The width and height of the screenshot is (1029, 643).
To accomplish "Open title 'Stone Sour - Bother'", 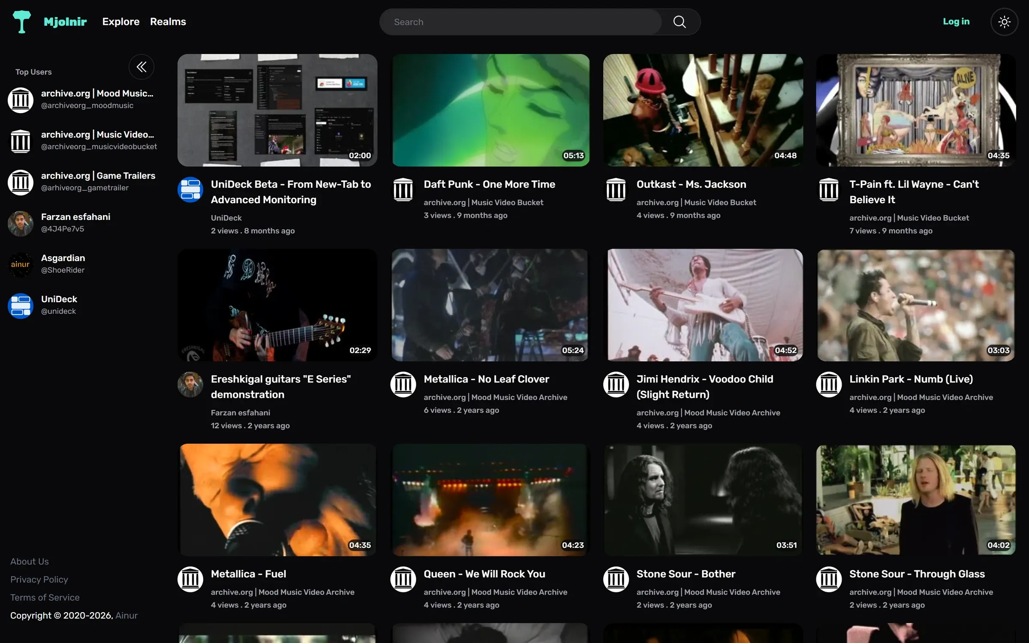I will click(686, 574).
